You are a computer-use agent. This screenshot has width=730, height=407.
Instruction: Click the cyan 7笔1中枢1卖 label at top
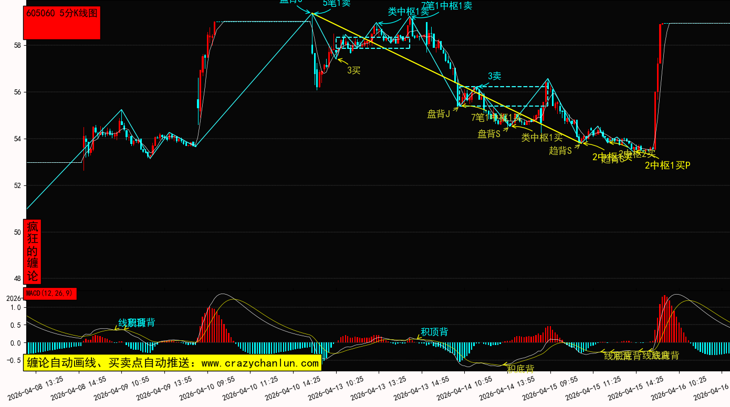[x=446, y=6]
